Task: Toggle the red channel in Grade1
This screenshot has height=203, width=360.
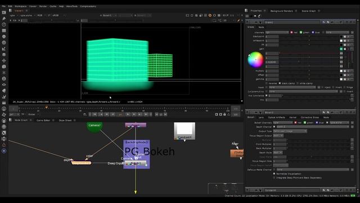Action: pyautogui.click(x=291, y=33)
